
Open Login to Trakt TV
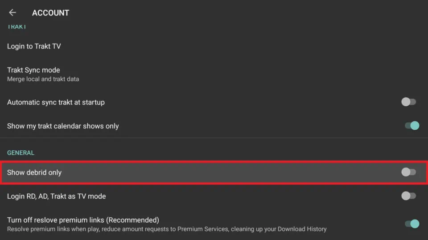(x=34, y=46)
